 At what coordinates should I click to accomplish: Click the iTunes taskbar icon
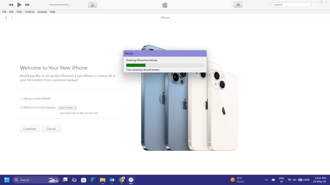pos(131,180)
